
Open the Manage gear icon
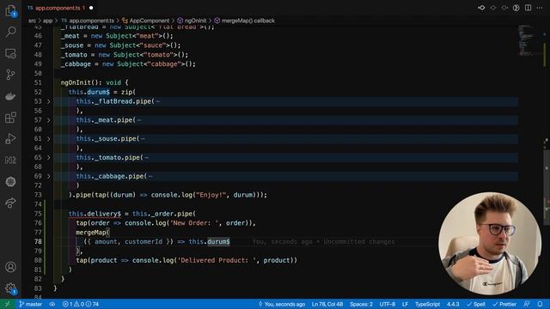coord(10,288)
